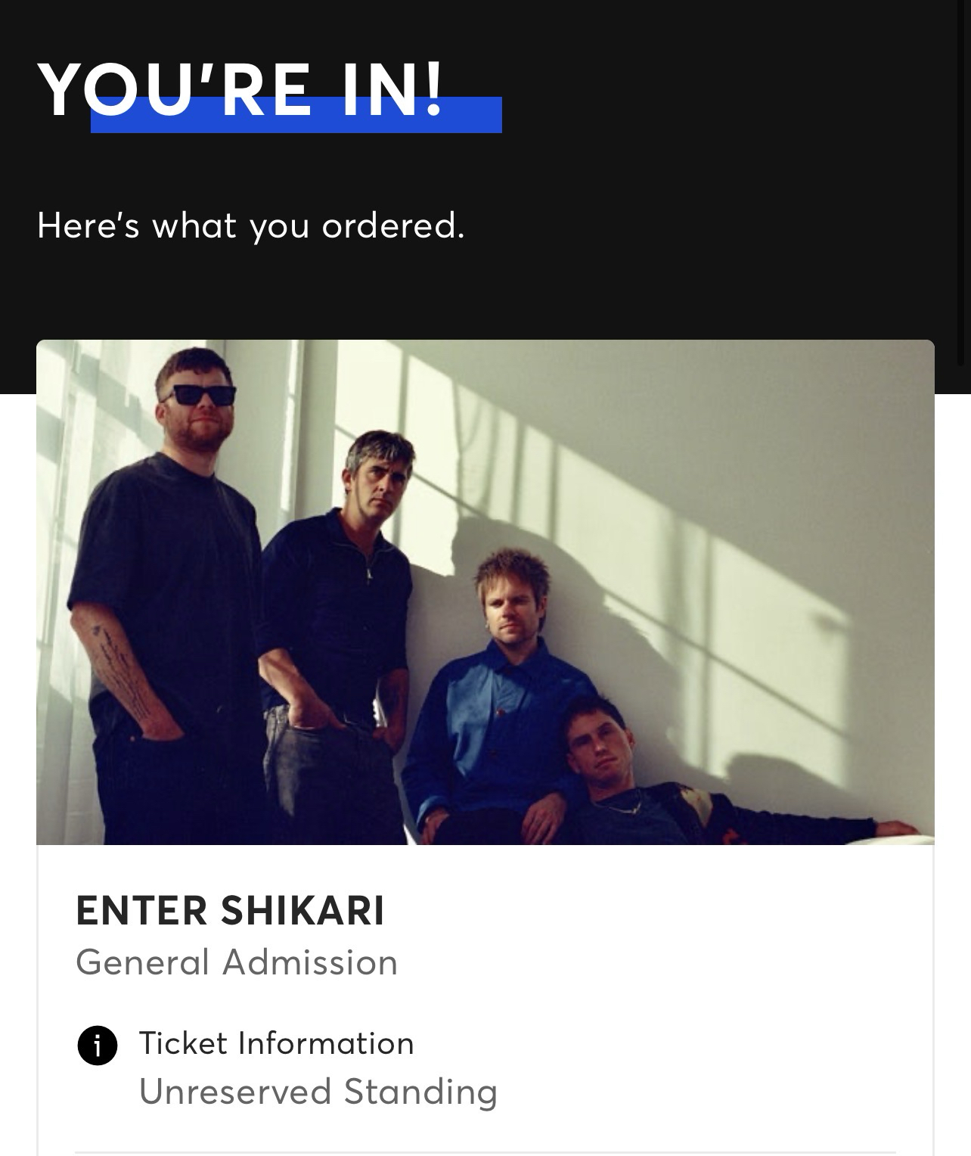Click the word Standing in ticket details
This screenshot has width=971, height=1156.
tap(420, 1092)
